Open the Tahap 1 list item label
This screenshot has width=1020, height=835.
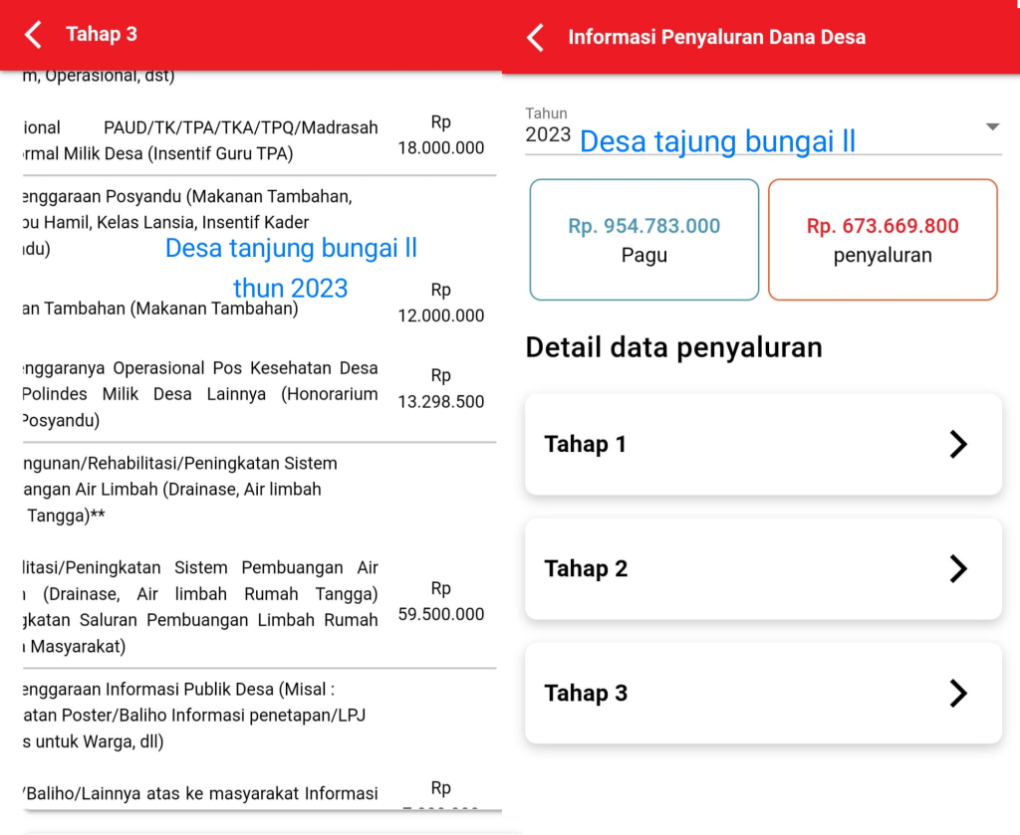[x=585, y=445]
